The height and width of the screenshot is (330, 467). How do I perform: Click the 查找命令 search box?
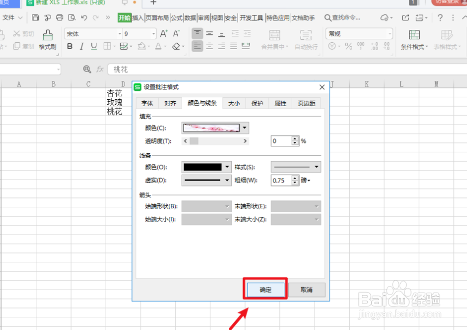pos(342,18)
